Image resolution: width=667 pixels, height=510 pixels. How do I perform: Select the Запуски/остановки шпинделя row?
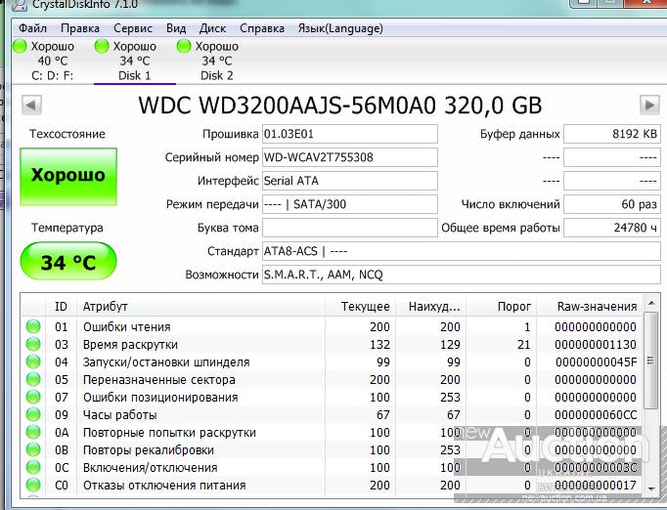[x=332, y=361]
